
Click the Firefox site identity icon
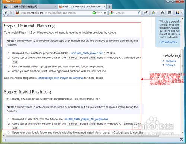point(17,13)
